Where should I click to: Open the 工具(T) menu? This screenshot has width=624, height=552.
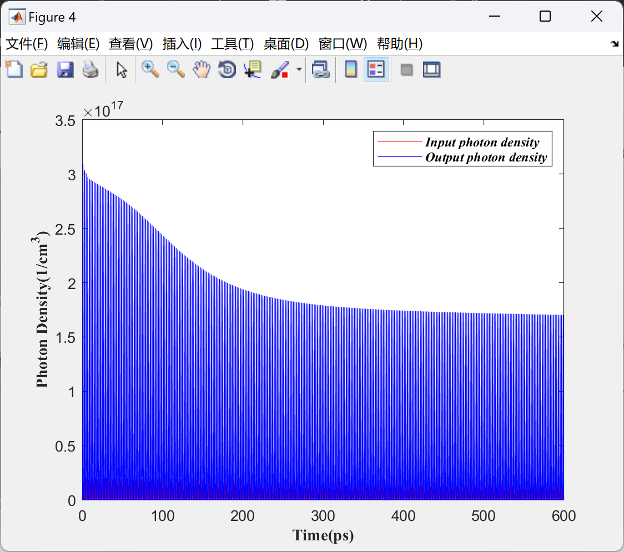click(x=233, y=44)
